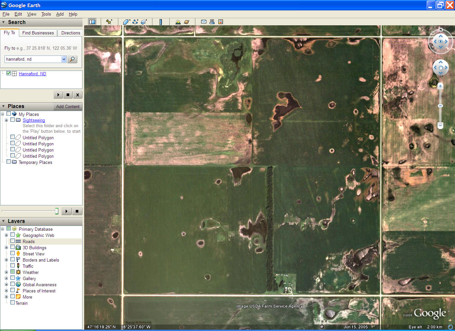Screen dimensions: 455x331
Task: Add an image overlay toolbar icon
Action: [144, 22]
